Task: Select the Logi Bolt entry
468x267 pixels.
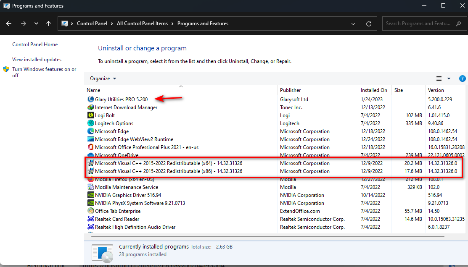Action: [x=105, y=115]
